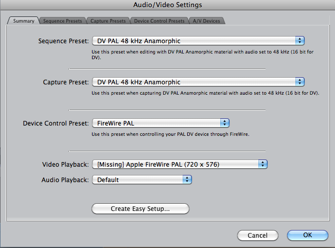Open the A/V Devices tab

pos(206,21)
